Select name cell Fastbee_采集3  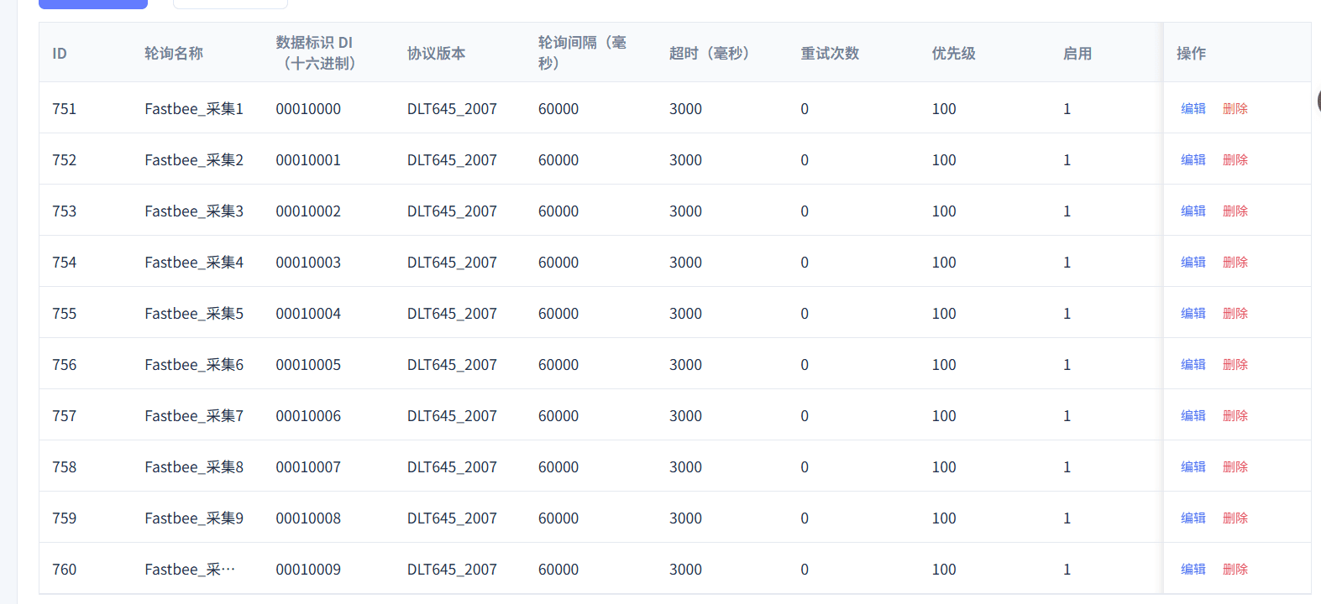click(x=194, y=211)
